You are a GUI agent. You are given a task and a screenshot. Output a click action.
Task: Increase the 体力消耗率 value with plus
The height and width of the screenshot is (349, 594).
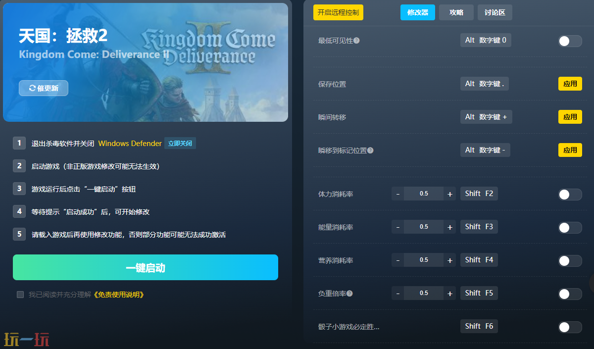click(x=450, y=194)
